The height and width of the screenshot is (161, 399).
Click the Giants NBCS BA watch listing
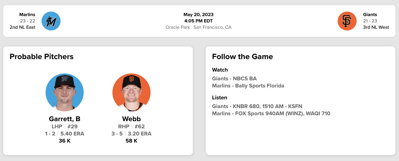[x=234, y=79]
